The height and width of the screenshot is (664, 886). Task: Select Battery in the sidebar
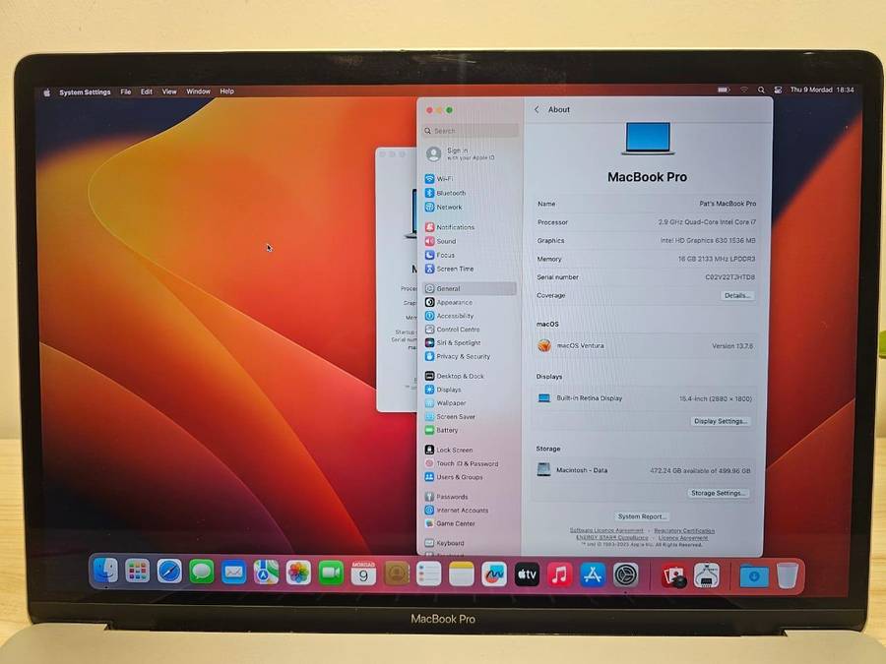[451, 430]
